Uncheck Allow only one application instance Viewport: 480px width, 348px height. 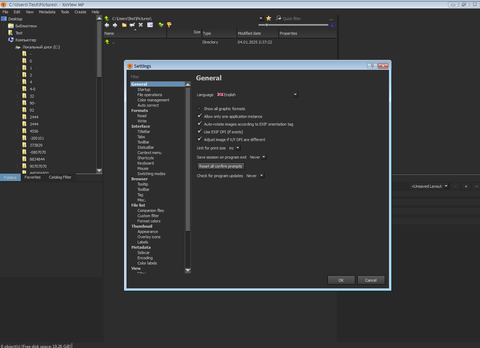pyautogui.click(x=199, y=116)
